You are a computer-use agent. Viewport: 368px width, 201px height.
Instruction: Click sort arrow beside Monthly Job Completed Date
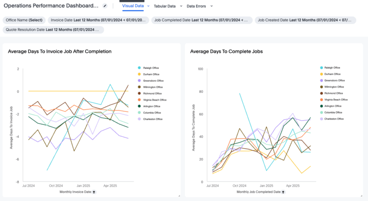[x=285, y=192]
